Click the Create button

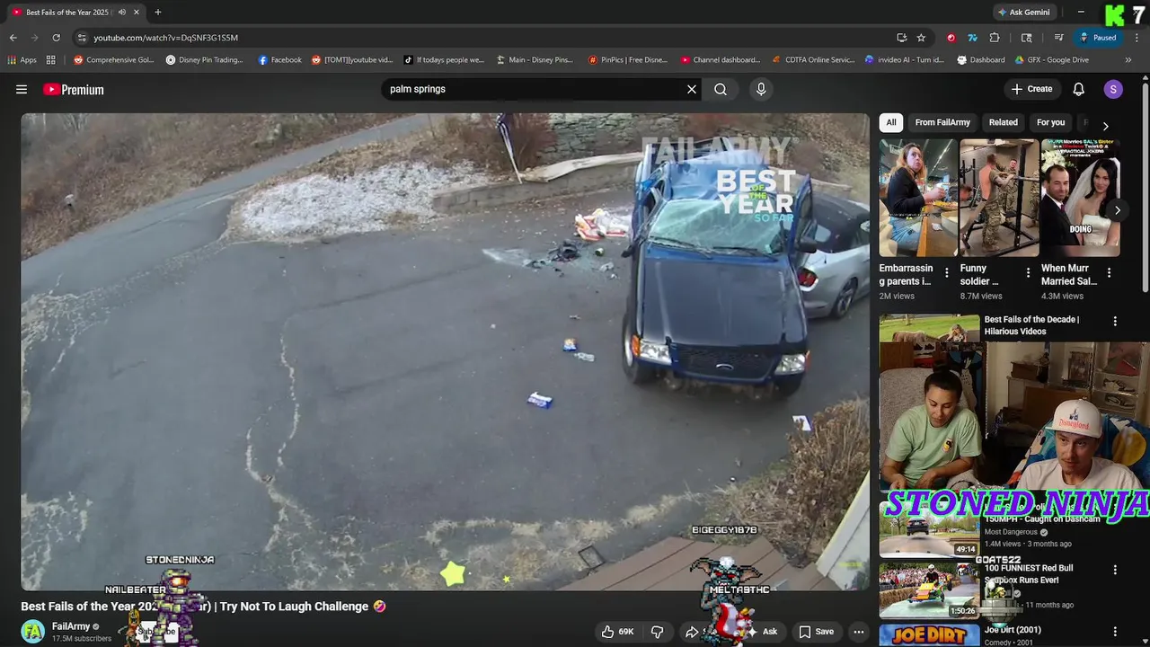pyautogui.click(x=1031, y=89)
